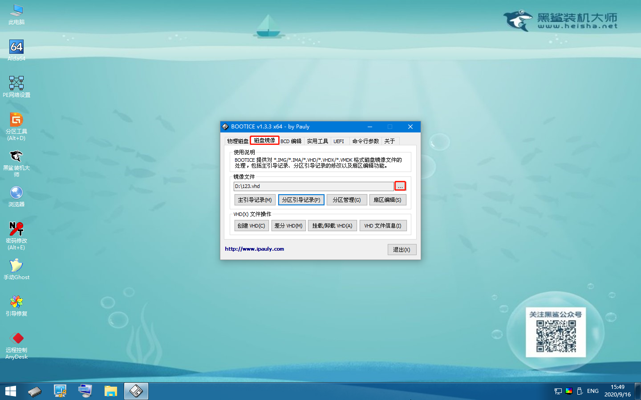The height and width of the screenshot is (400, 641).
Task: Open the UEFI tab in BOOTICE
Action: tap(339, 140)
